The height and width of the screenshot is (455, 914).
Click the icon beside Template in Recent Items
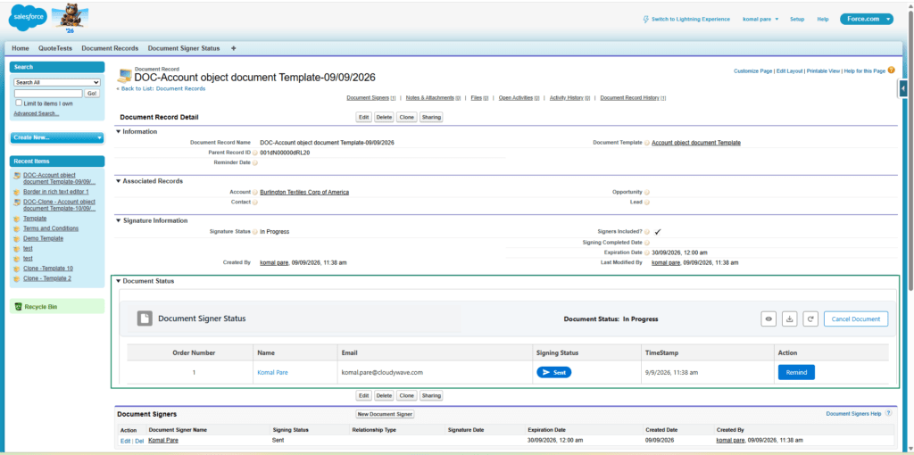coord(18,219)
